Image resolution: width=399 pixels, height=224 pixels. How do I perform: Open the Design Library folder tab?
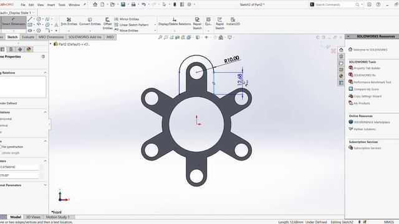[x=341, y=63]
